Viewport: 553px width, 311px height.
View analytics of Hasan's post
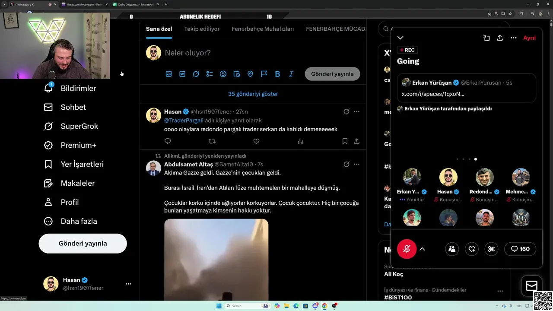(301, 141)
